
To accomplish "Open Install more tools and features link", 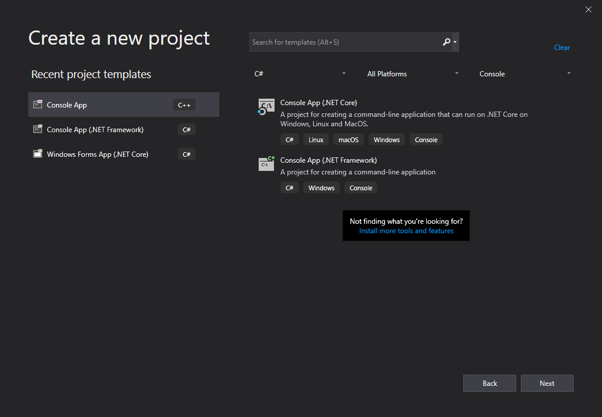I will click(406, 231).
